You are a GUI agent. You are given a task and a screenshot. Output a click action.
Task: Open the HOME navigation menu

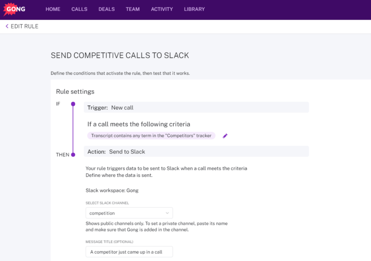(53, 9)
